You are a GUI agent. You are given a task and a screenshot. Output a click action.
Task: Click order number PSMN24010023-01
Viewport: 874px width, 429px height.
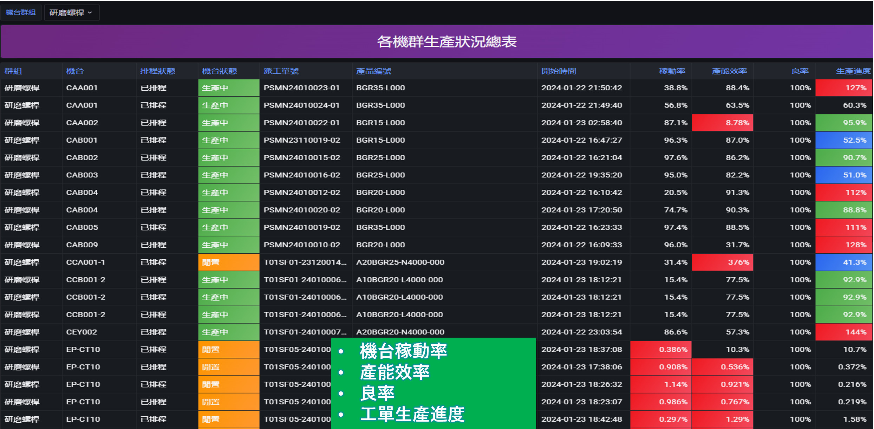(302, 88)
